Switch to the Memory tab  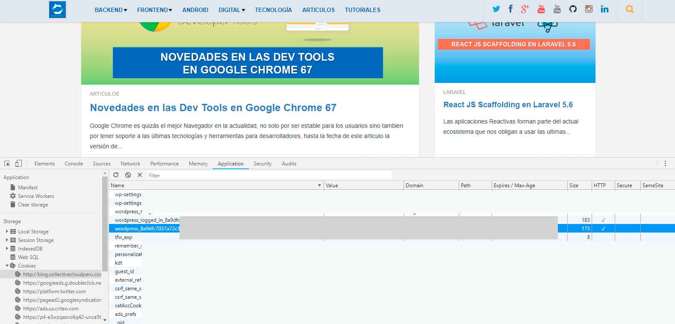198,164
